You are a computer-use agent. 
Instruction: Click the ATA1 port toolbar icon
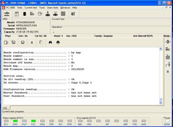(x=7, y=14)
